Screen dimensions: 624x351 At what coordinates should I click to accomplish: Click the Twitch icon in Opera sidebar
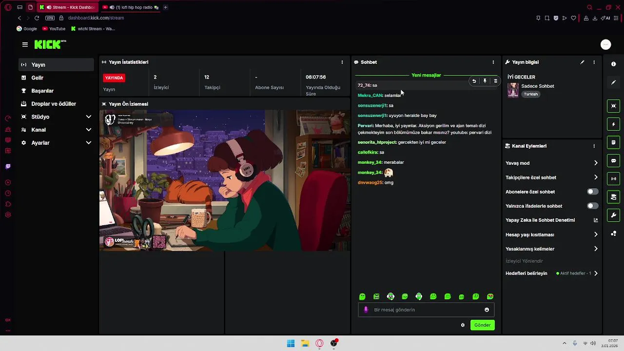(x=8, y=166)
